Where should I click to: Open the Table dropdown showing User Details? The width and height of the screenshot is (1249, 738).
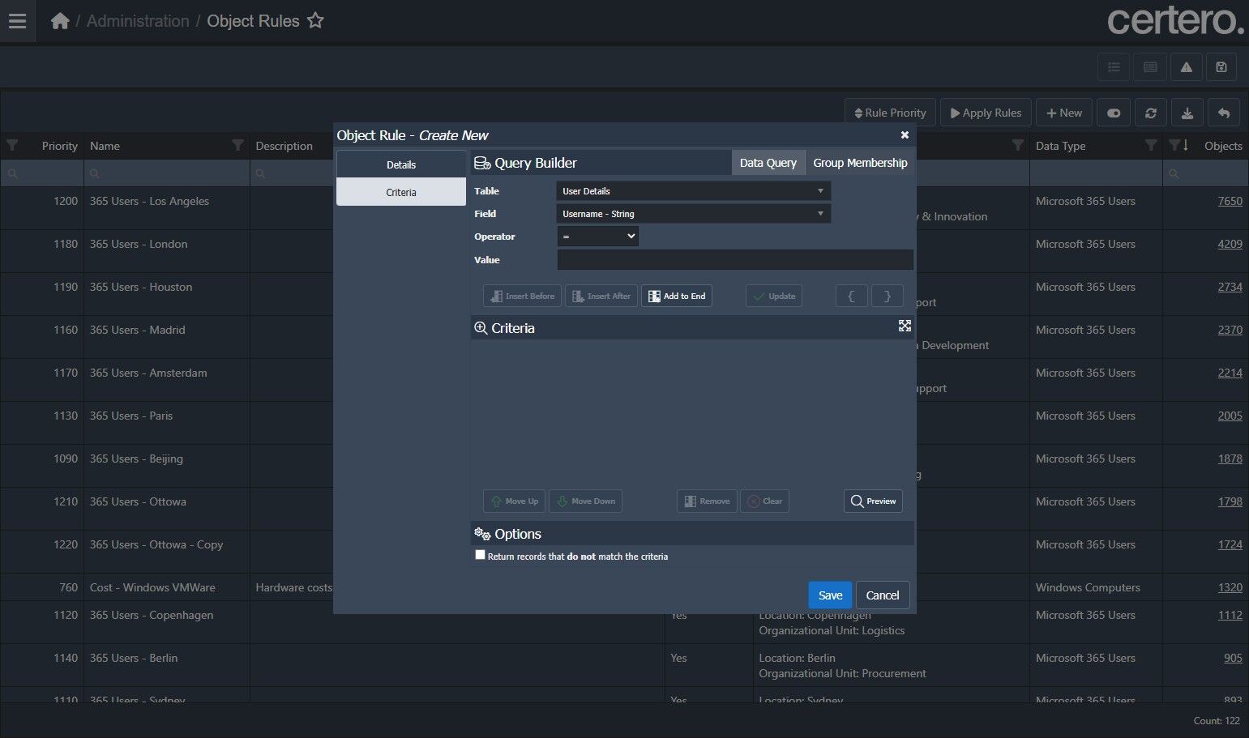point(693,191)
